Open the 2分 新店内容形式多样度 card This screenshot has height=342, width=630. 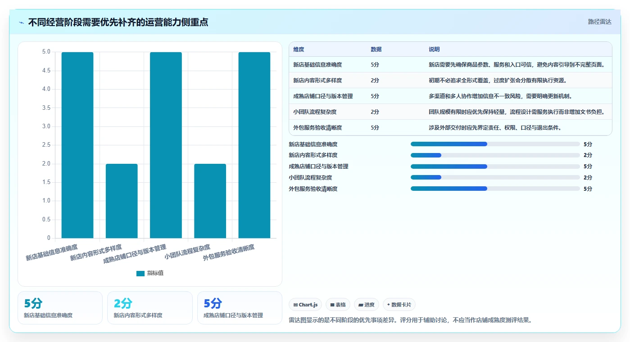pos(150,308)
